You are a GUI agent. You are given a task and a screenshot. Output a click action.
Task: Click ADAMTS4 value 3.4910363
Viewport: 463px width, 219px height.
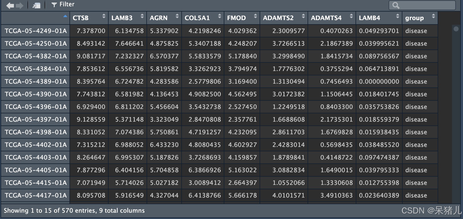coord(337,195)
